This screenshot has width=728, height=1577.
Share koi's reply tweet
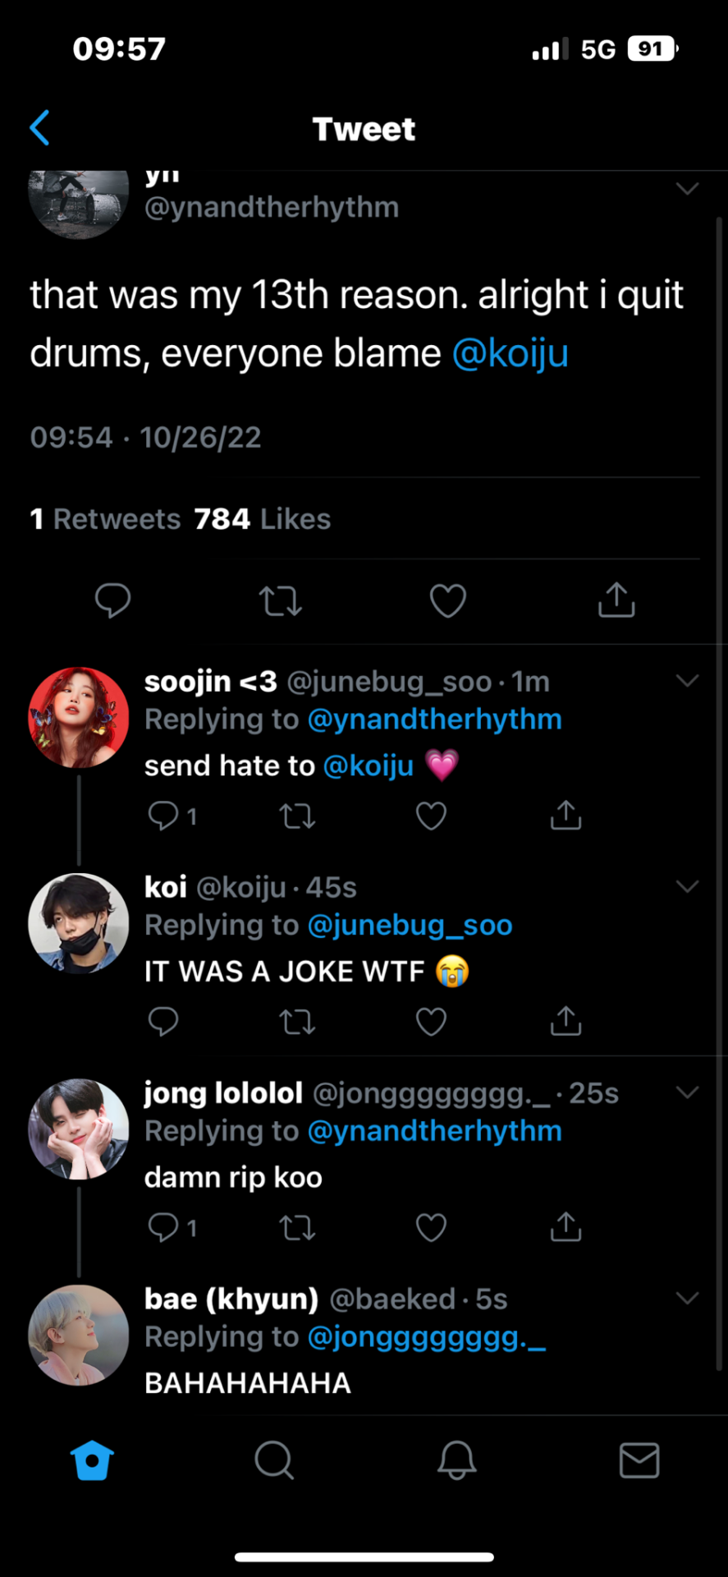coord(565,1022)
